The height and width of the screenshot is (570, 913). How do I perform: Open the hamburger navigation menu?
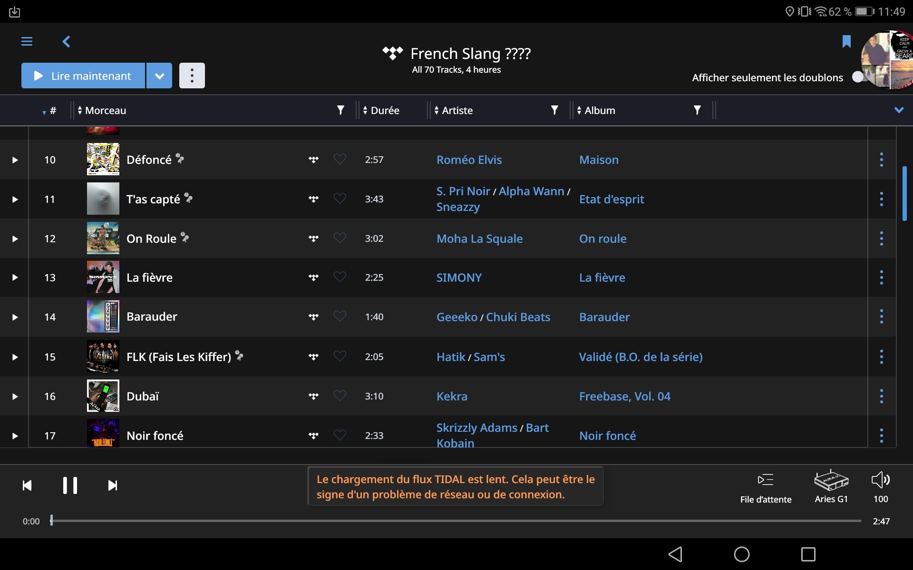tap(27, 42)
